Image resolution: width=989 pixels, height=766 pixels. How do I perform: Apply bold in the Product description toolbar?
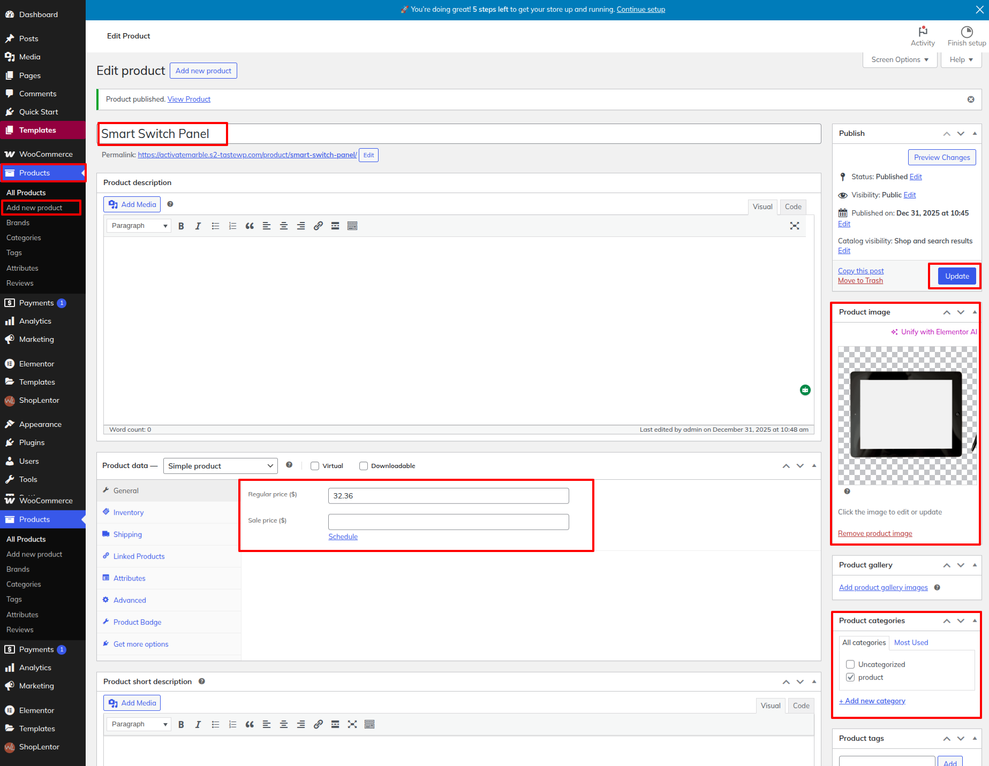tap(181, 226)
